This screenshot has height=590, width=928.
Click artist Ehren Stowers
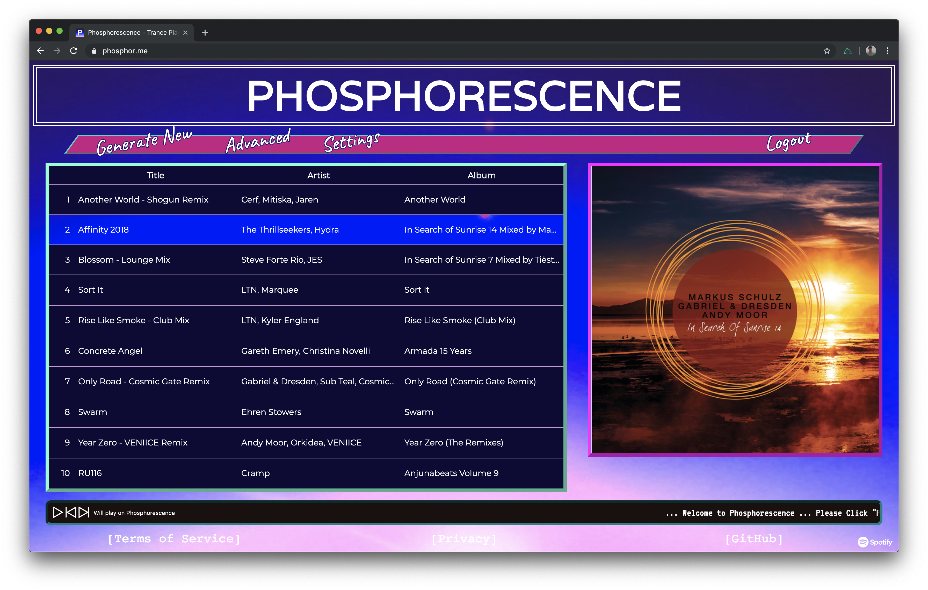pos(271,412)
